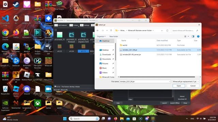Image resolution: width=218 pixels, height=122 pixels.
Task: Select a1.0.16.05_13 Lilypad_Client instance
Action: pos(83,37)
